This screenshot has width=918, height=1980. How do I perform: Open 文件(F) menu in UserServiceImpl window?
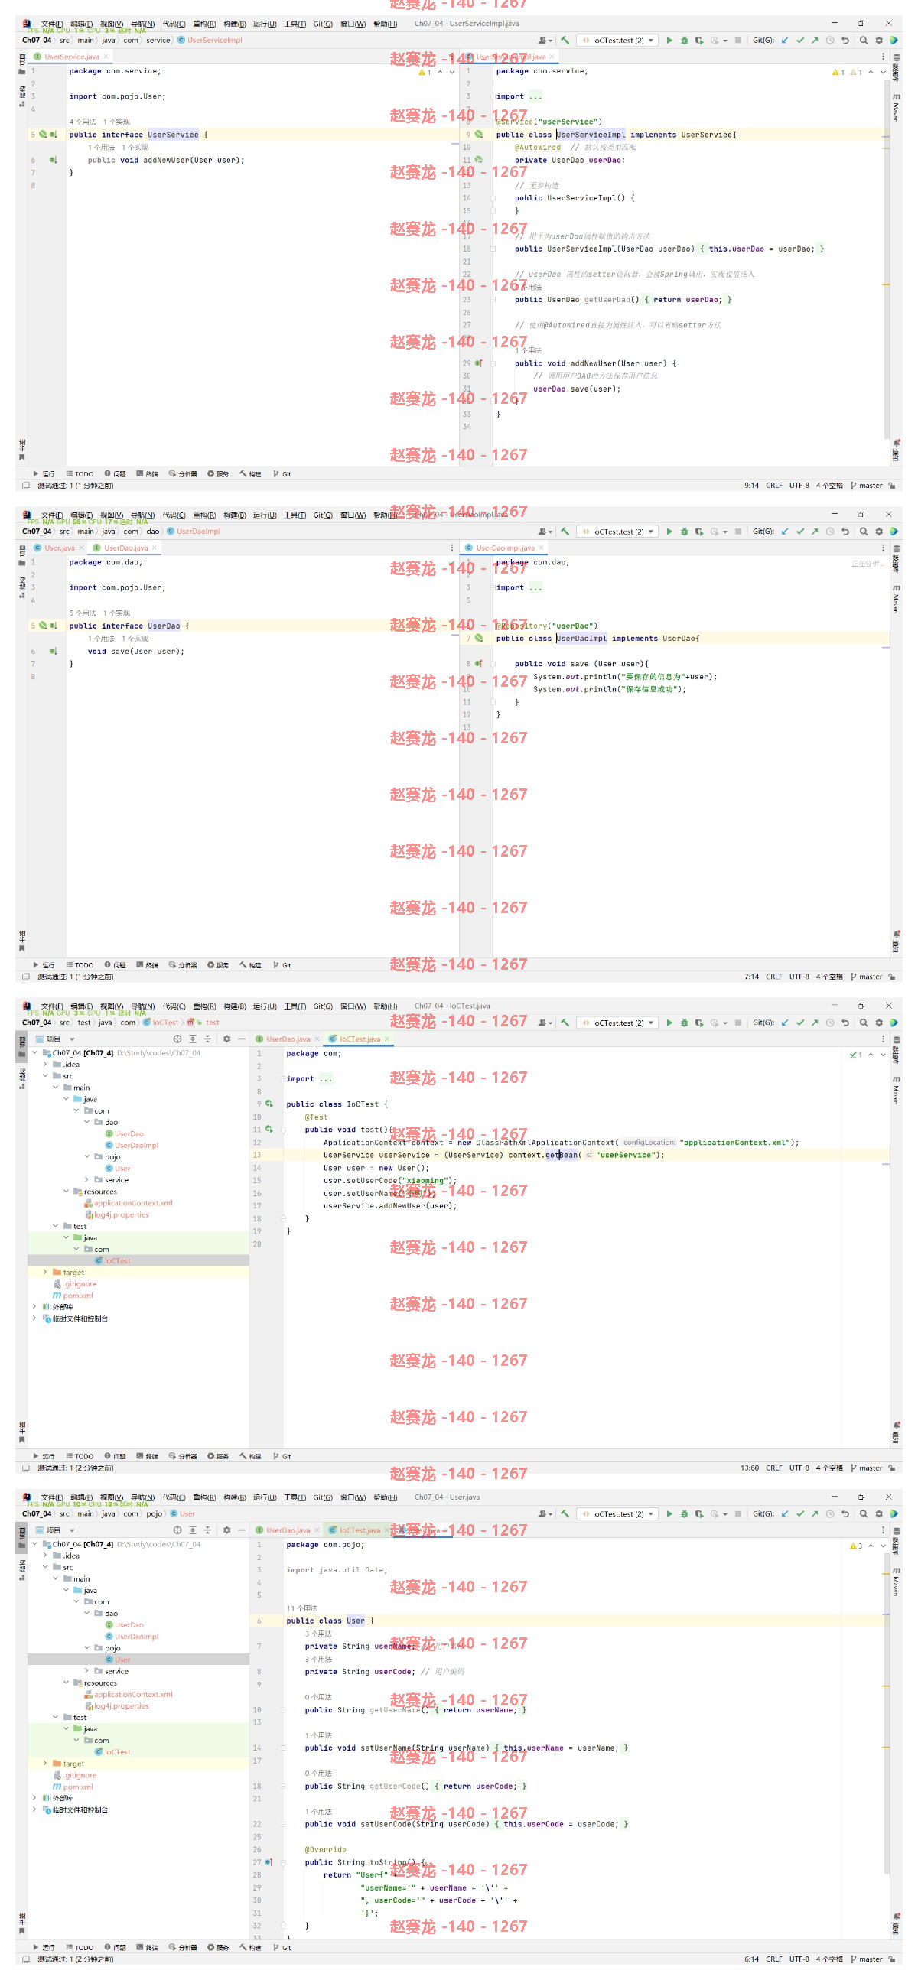(x=51, y=24)
